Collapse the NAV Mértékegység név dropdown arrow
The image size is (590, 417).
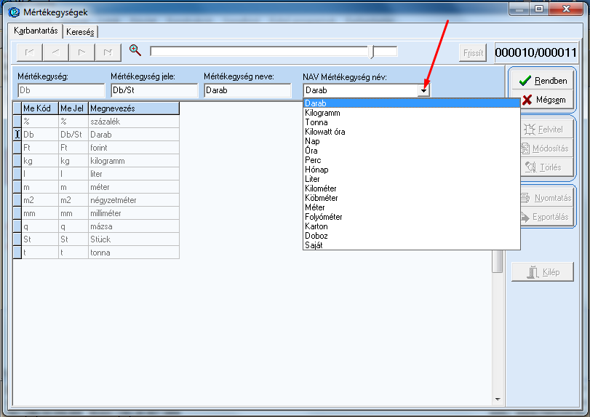click(x=423, y=90)
